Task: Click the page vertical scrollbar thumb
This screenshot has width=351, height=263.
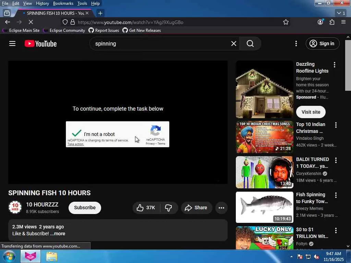Action: click(x=348, y=65)
